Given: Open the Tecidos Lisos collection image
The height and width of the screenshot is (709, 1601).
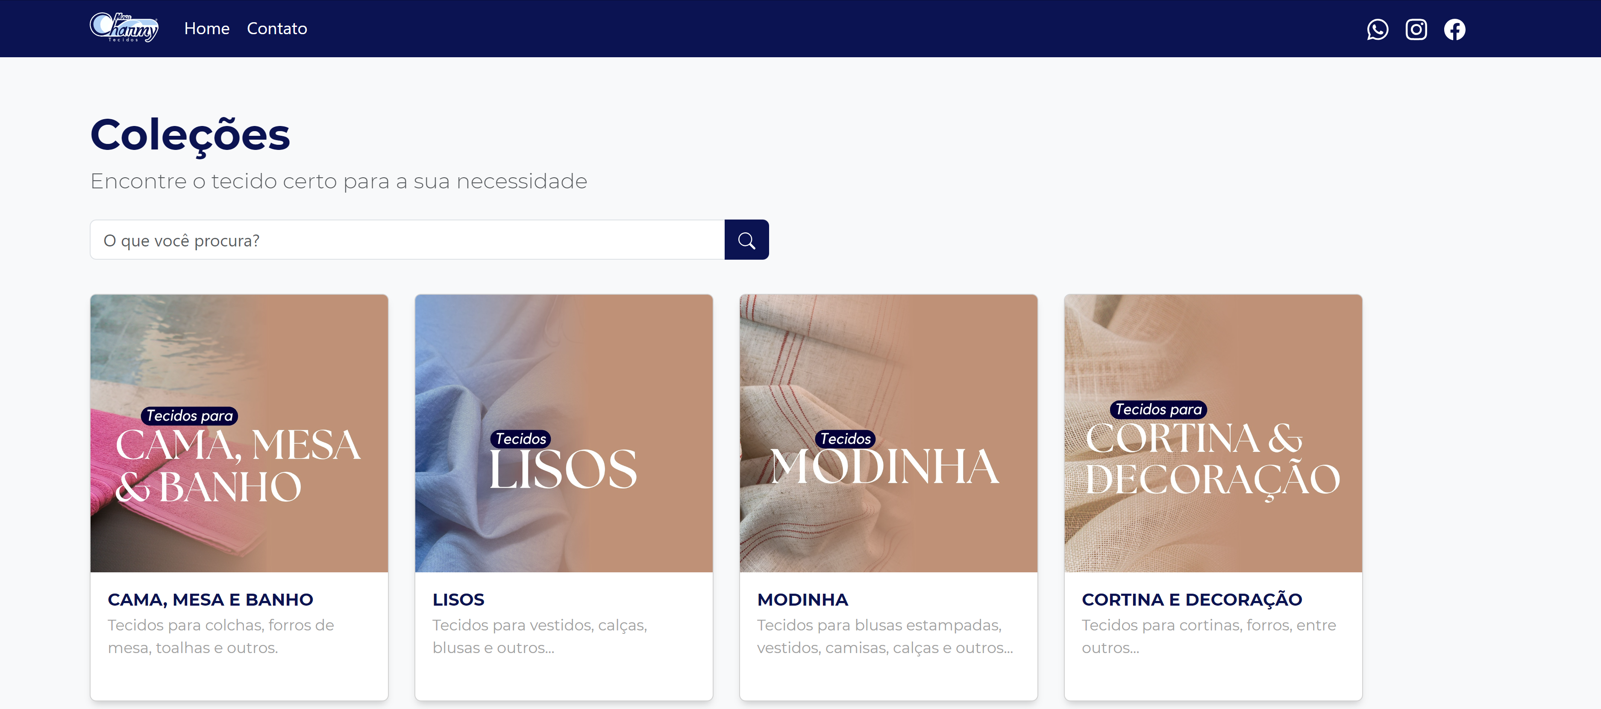Looking at the screenshot, I should [564, 433].
